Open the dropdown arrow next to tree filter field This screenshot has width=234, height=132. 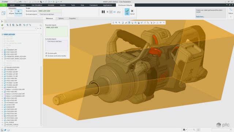(38, 29)
